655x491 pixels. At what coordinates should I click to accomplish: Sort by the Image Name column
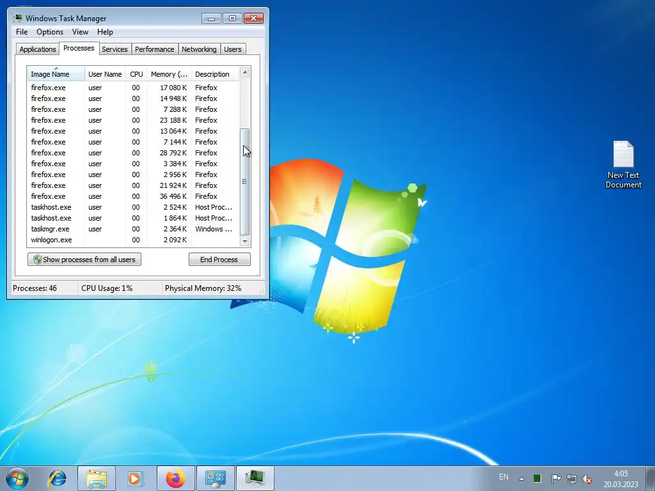pos(56,74)
